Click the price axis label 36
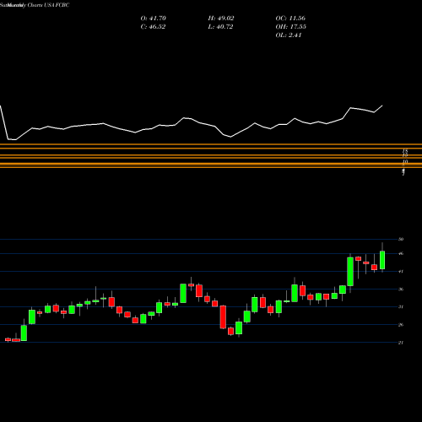Image resolution: width=422 pixels, height=422 pixels. click(x=401, y=289)
